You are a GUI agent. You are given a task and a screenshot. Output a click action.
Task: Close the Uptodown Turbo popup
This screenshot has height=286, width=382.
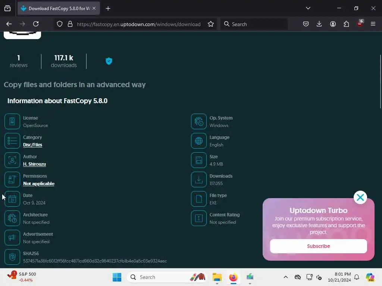click(x=360, y=197)
